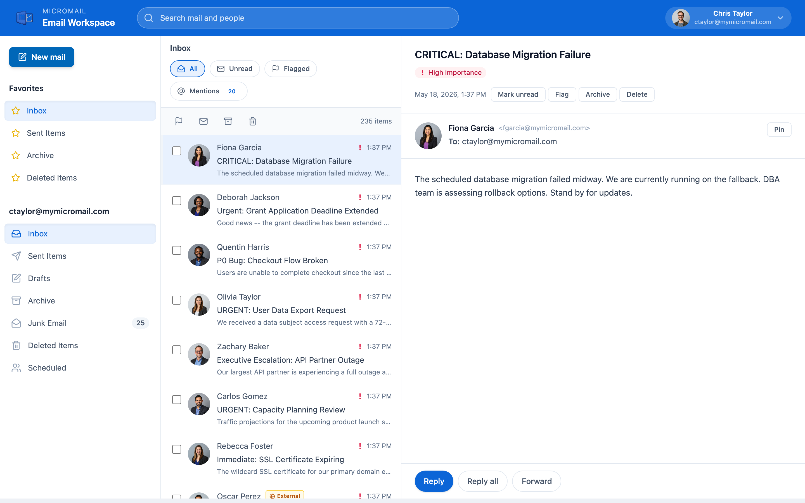
Task: Check the Deborah Jackson message checkbox
Action: coord(177,201)
